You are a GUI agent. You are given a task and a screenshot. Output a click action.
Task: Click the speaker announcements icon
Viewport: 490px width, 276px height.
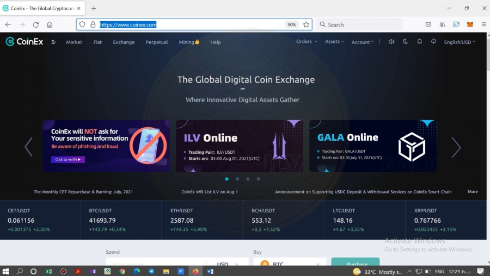(391, 41)
